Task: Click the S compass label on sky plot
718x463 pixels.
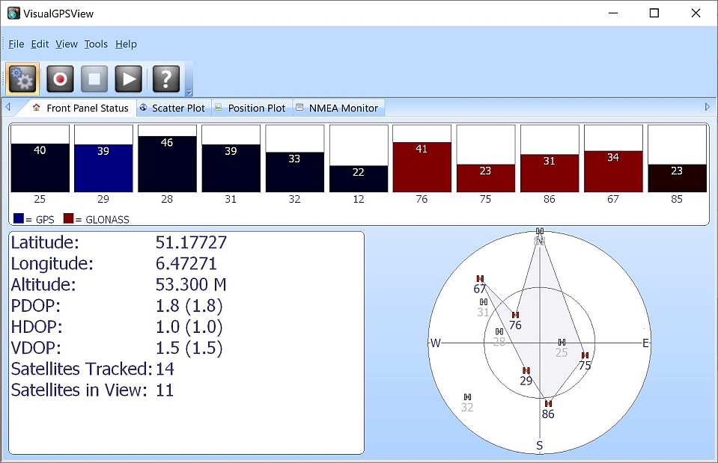Action: (x=539, y=446)
